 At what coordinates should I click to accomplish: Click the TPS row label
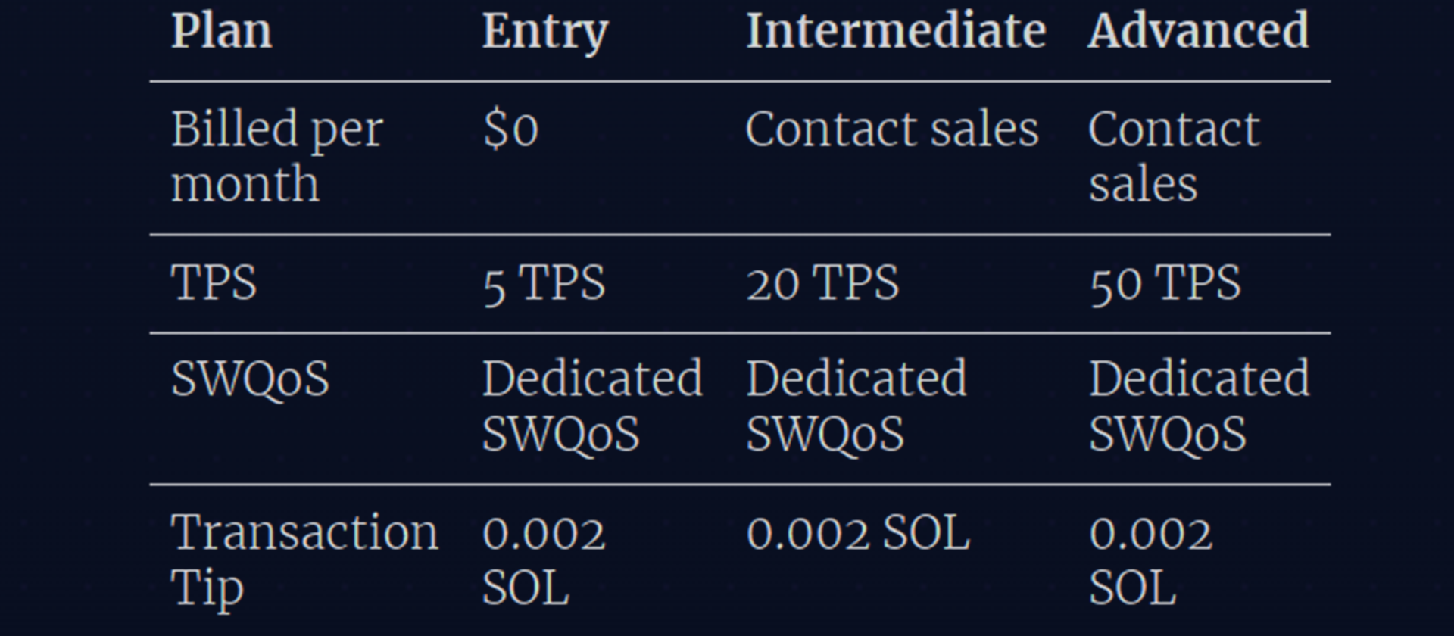click(x=214, y=283)
